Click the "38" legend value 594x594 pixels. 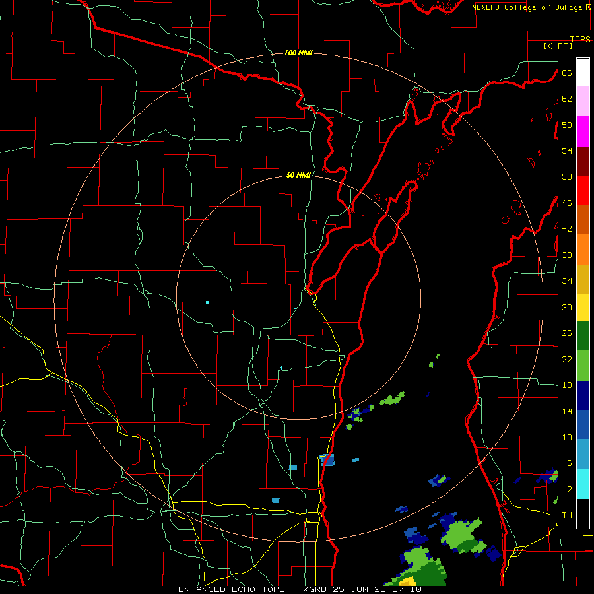pos(567,255)
